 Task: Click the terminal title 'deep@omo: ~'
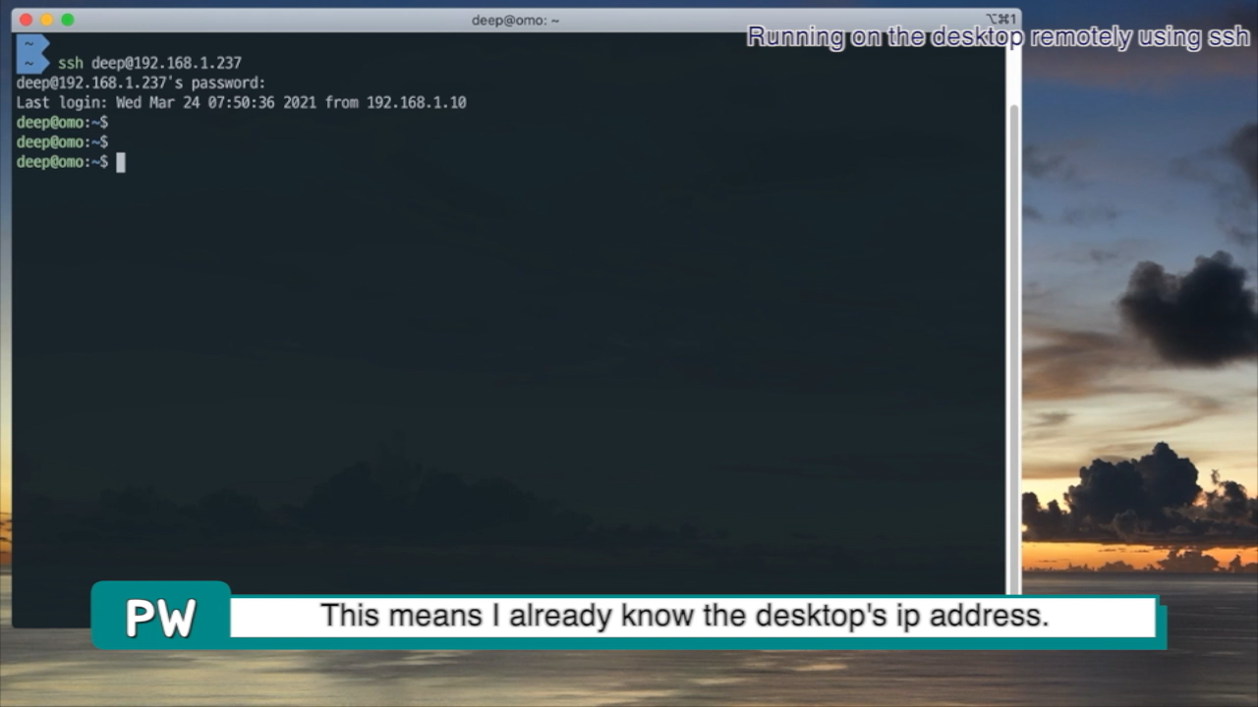pos(515,20)
